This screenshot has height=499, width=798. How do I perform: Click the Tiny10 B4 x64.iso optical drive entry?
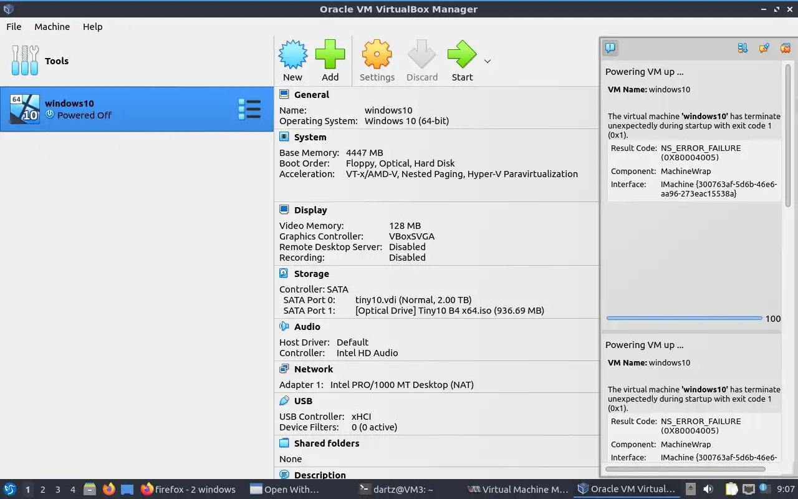[x=449, y=311]
